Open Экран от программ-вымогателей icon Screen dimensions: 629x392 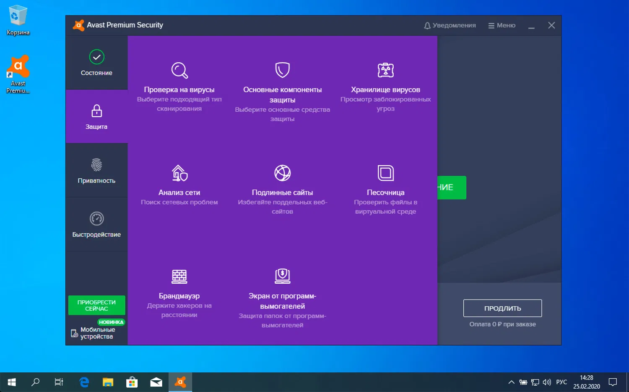pos(282,276)
